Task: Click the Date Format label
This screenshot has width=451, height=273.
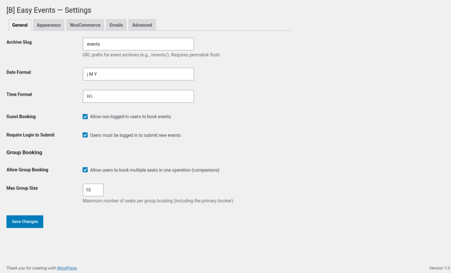Action: coord(18,73)
